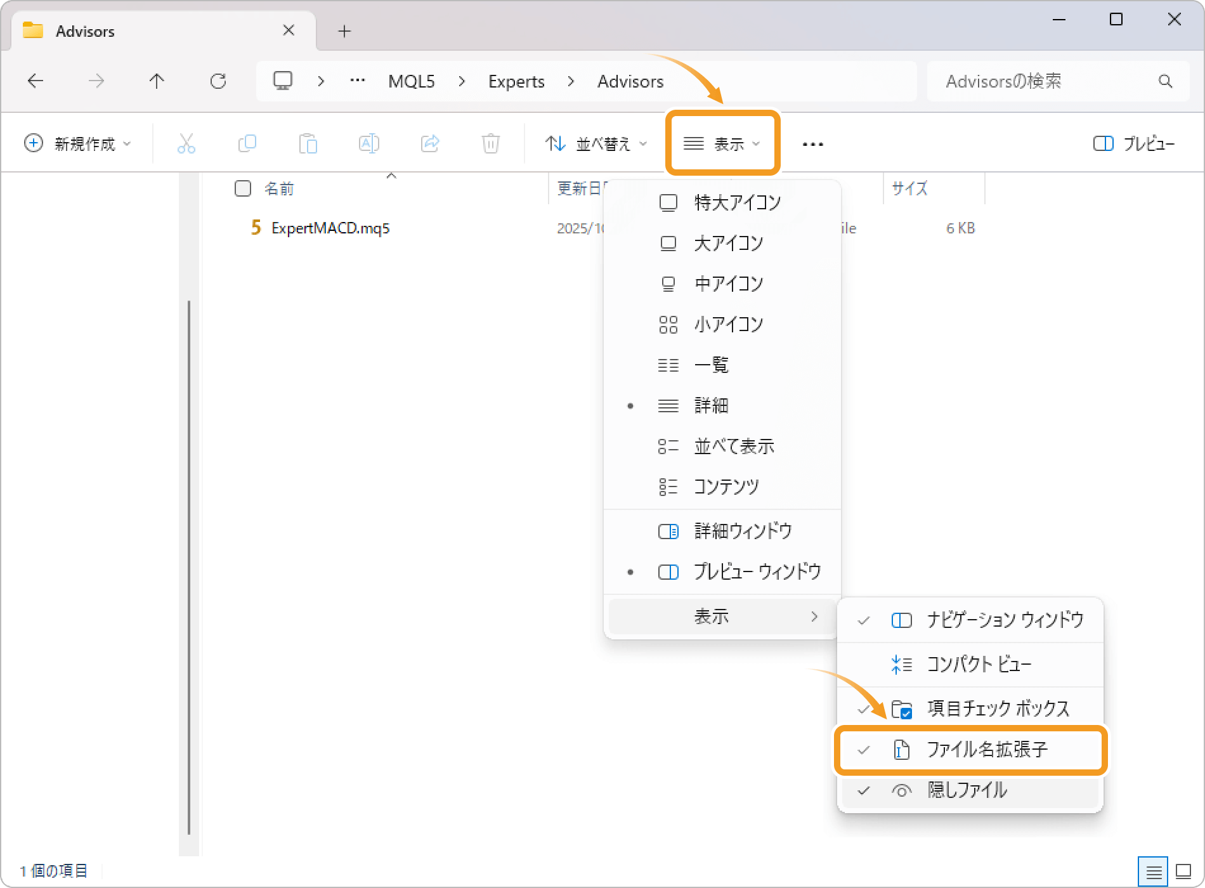
Task: Click the Paste clipboard icon
Action: [308, 144]
